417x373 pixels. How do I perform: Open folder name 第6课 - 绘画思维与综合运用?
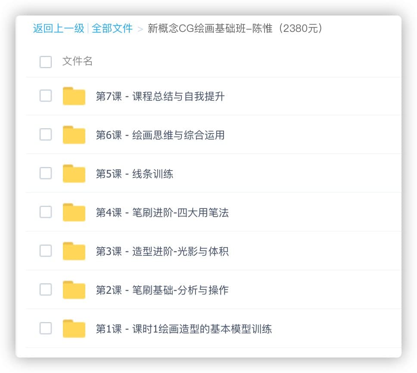(160, 135)
